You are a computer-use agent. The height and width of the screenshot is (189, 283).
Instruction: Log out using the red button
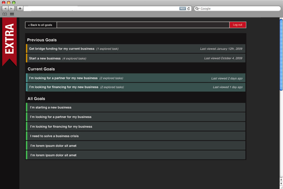coord(238,25)
